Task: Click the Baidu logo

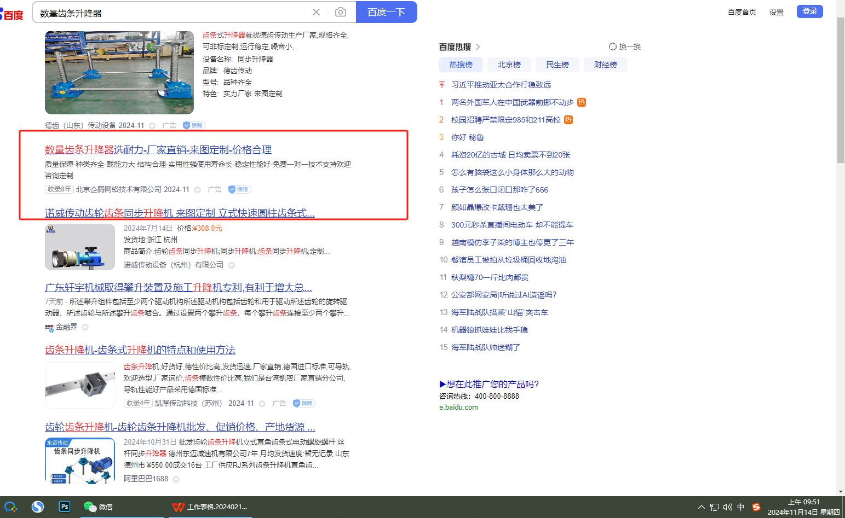Action: pos(12,14)
